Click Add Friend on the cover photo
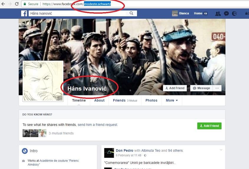Viewport: 249px width, 169px height. pyautogui.click(x=175, y=88)
